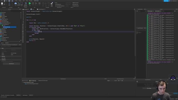Click the Output filter text field

click(x=167, y=11)
